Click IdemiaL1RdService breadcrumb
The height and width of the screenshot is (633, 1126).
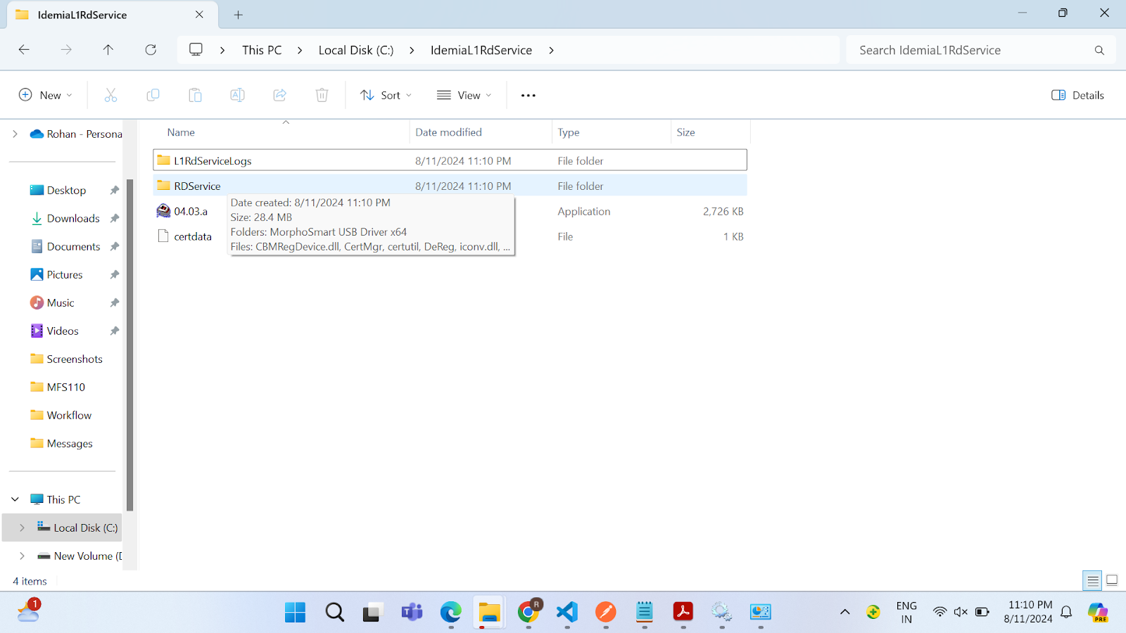click(481, 50)
